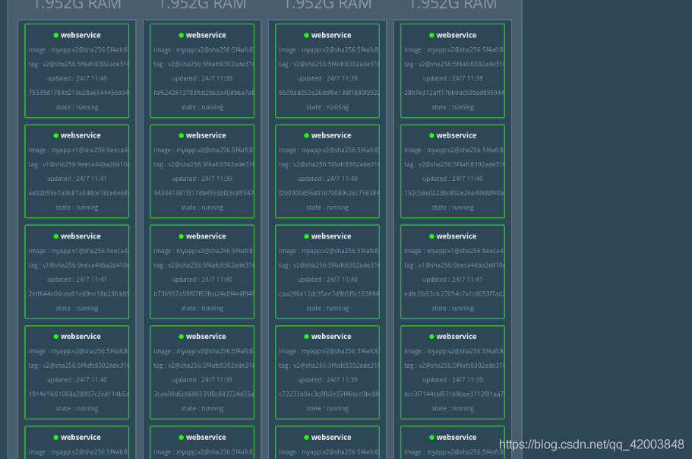692x459 pixels.
Task: Click green status dot of container b736957a58f0
Action: coord(182,236)
